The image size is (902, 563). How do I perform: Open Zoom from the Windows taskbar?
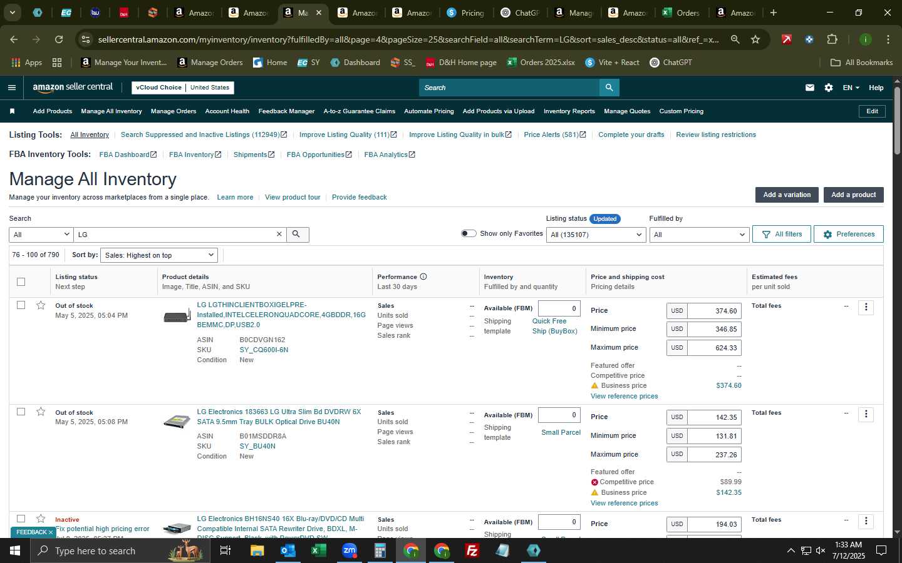point(349,550)
